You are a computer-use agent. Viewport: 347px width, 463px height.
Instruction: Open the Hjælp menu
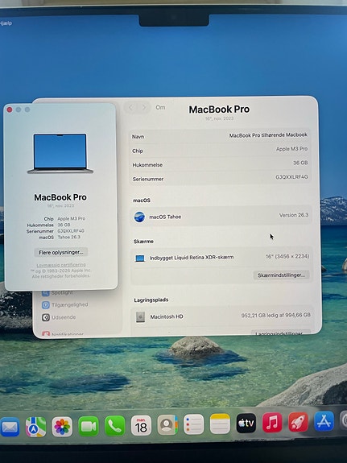6,23
